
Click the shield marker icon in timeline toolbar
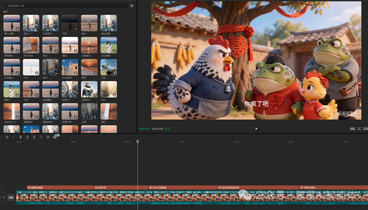[48, 137]
